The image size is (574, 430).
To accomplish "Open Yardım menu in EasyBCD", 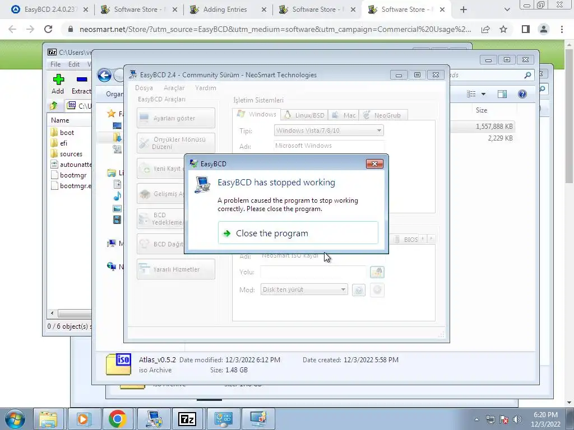I will tap(205, 88).
